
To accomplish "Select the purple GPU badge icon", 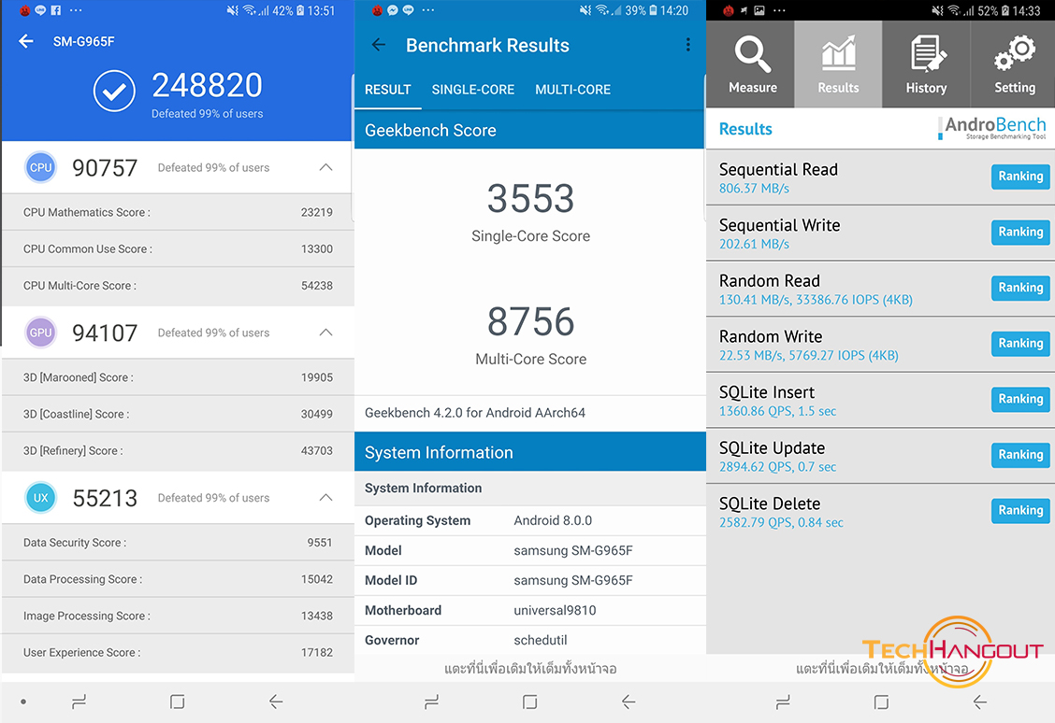I will tap(40, 333).
